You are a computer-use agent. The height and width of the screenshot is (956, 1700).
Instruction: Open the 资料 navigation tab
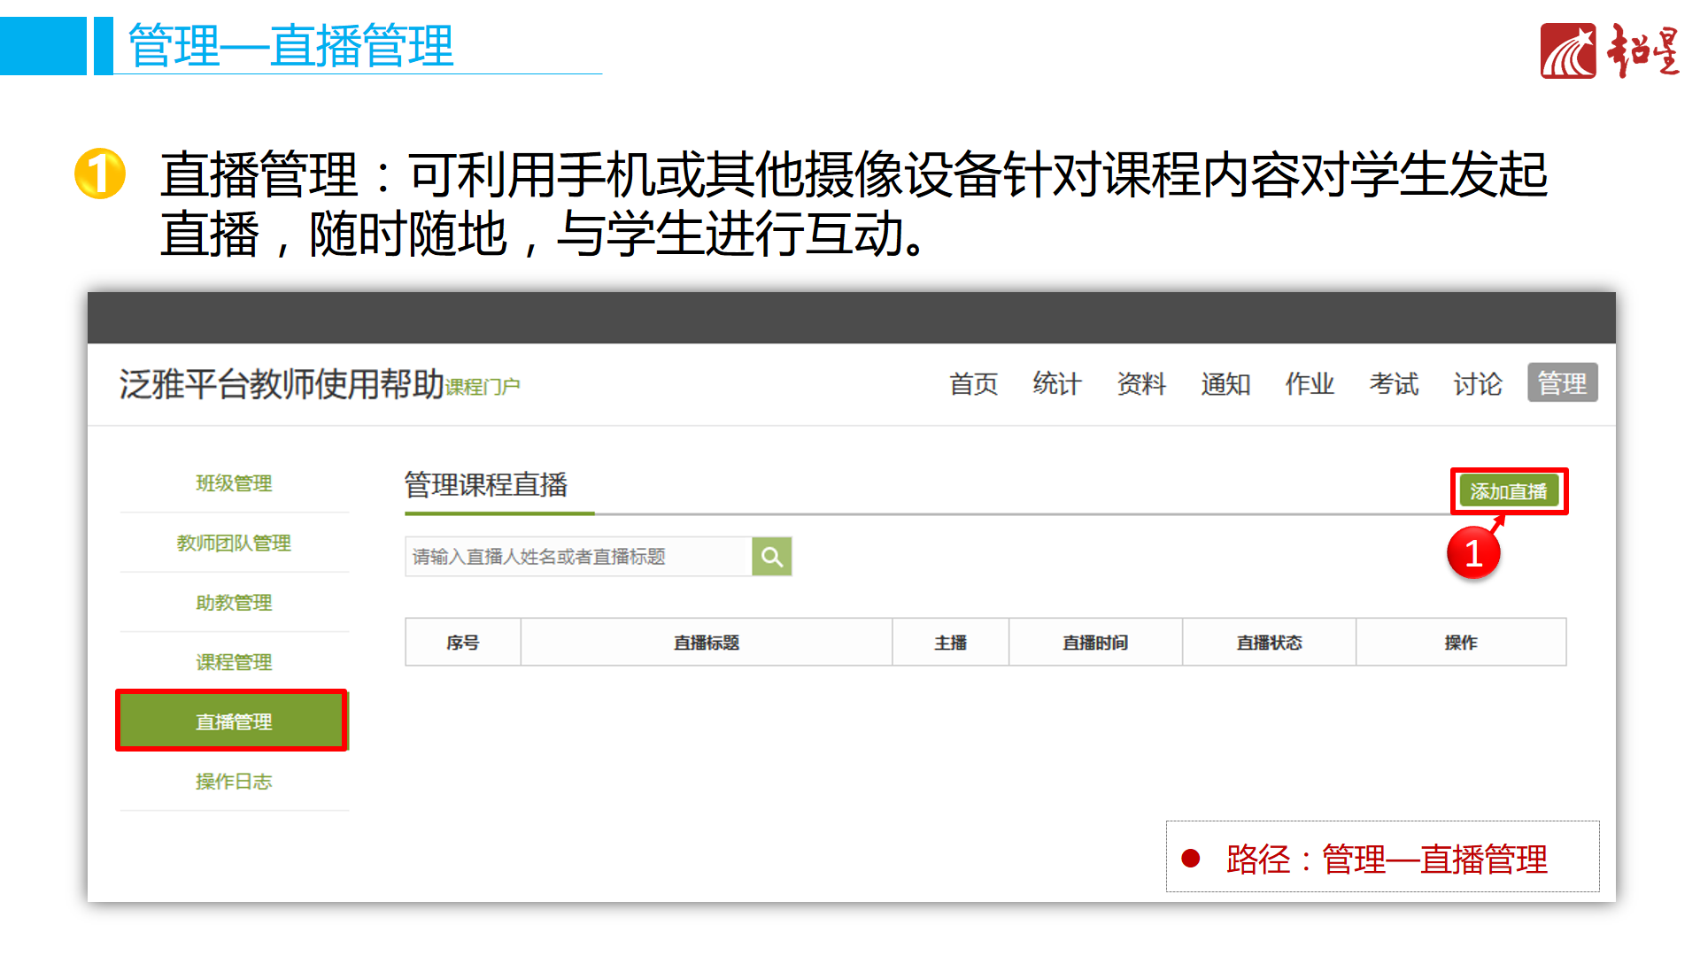click(x=1141, y=384)
